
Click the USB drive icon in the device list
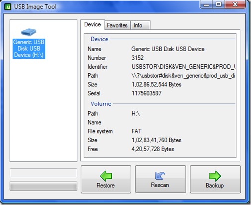tap(29, 32)
